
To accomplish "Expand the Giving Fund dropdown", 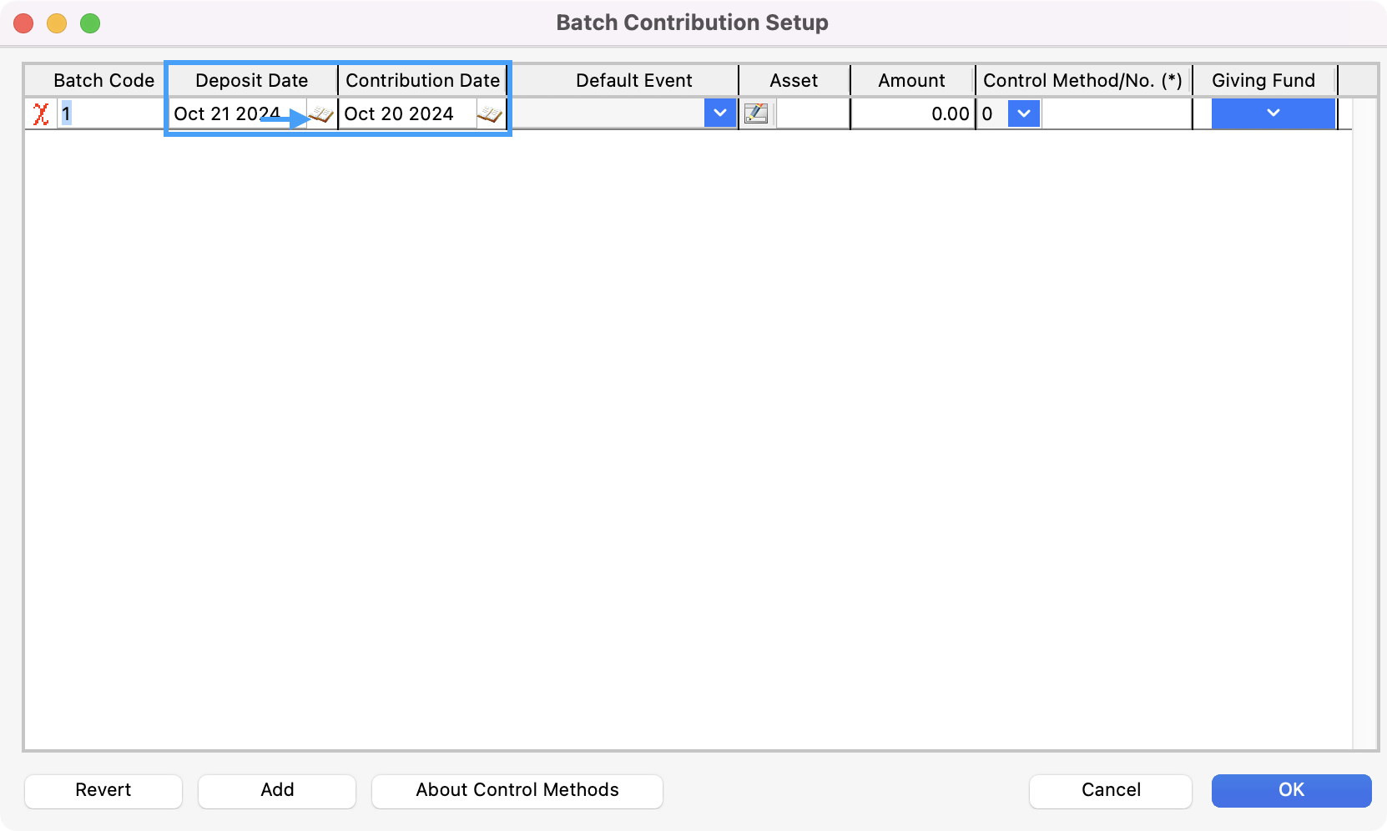I will click(1273, 113).
